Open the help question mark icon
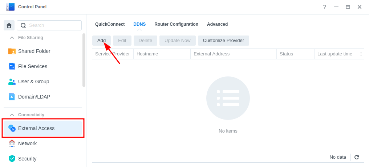 tap(325, 7)
